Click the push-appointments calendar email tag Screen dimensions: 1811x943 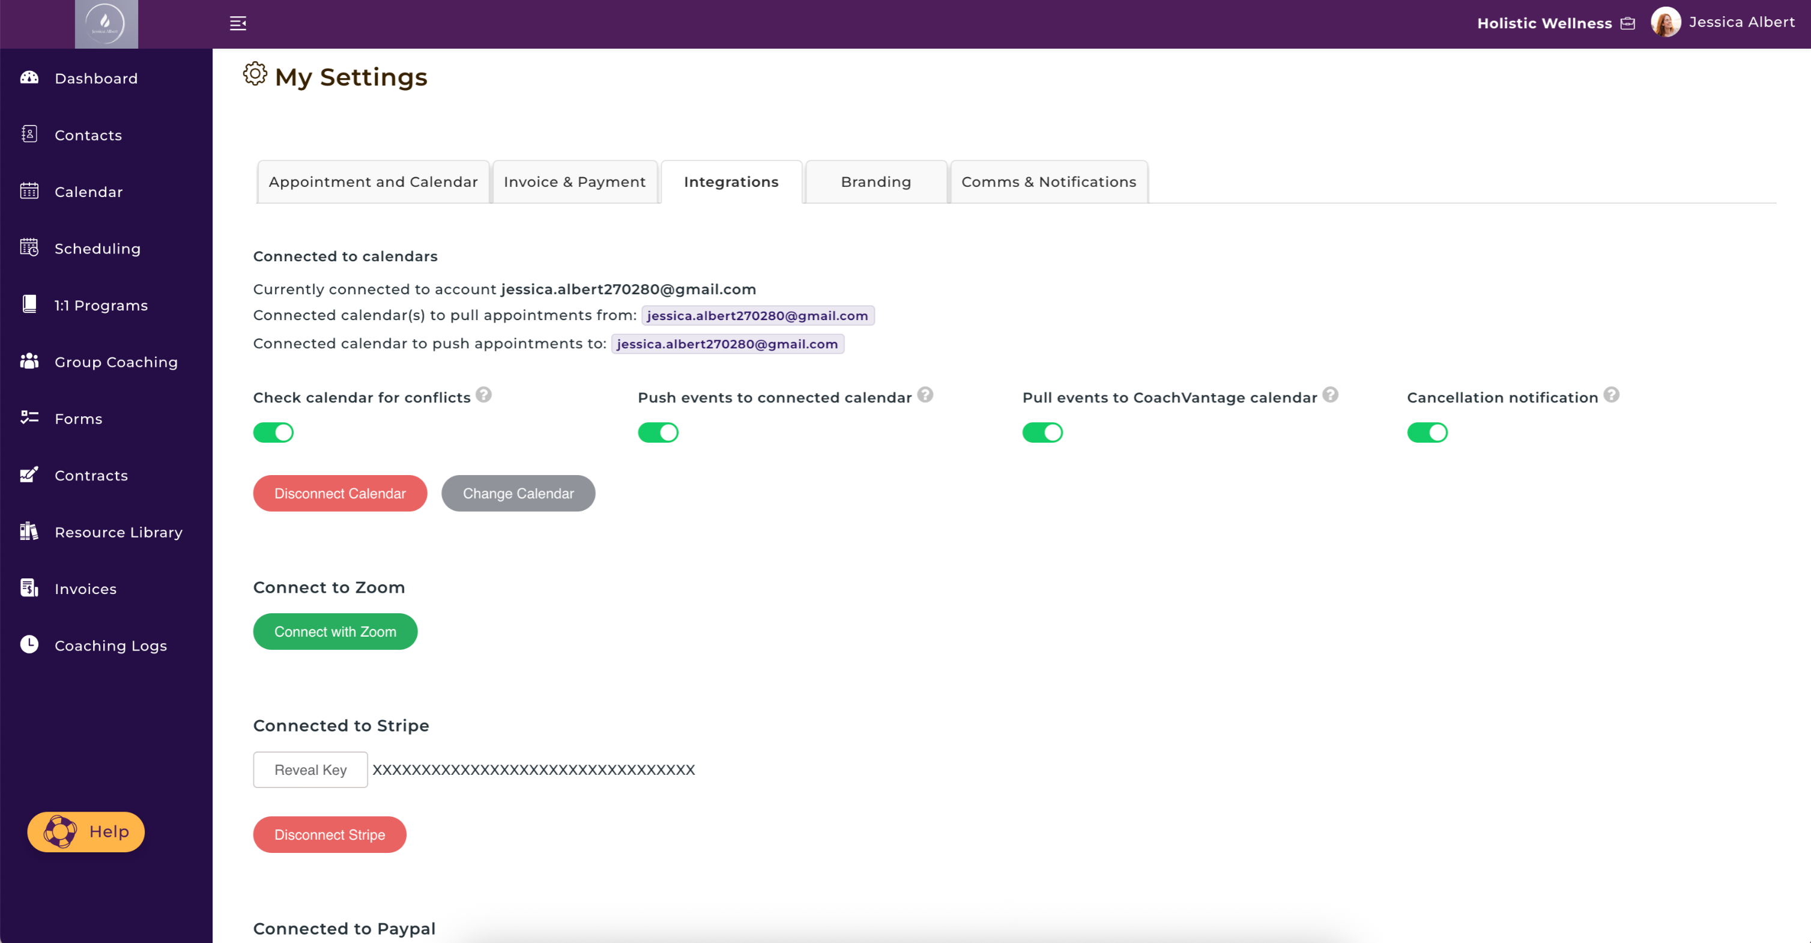728,344
